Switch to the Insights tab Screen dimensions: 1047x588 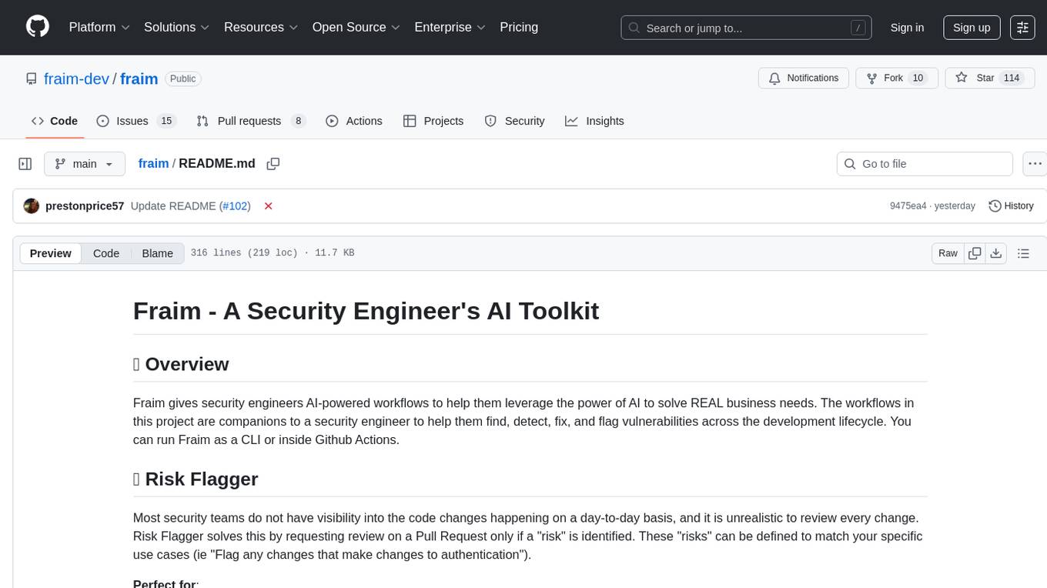point(594,121)
